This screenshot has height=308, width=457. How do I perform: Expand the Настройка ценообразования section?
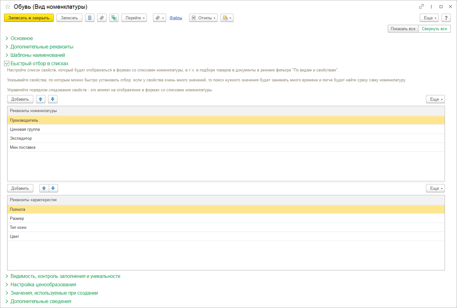[43, 284]
